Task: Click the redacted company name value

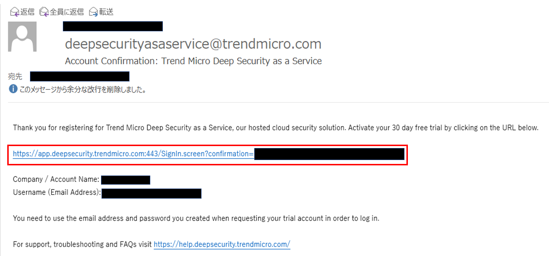Action: pyautogui.click(x=126, y=180)
